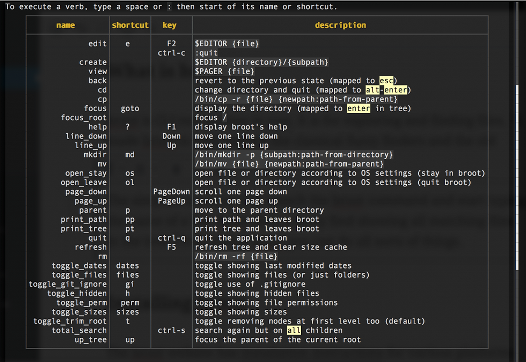Click the 'print_tree' verb name
The image size is (526, 362).
pyautogui.click(x=84, y=229)
